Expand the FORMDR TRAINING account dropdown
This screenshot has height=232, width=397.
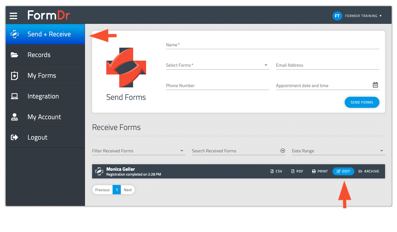click(x=363, y=16)
